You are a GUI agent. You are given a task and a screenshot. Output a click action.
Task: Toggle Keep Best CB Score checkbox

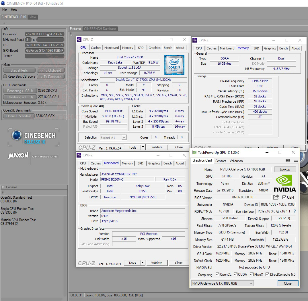coord(5,76)
